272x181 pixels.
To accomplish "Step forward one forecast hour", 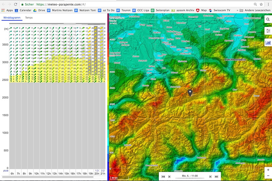I will click(210, 177).
